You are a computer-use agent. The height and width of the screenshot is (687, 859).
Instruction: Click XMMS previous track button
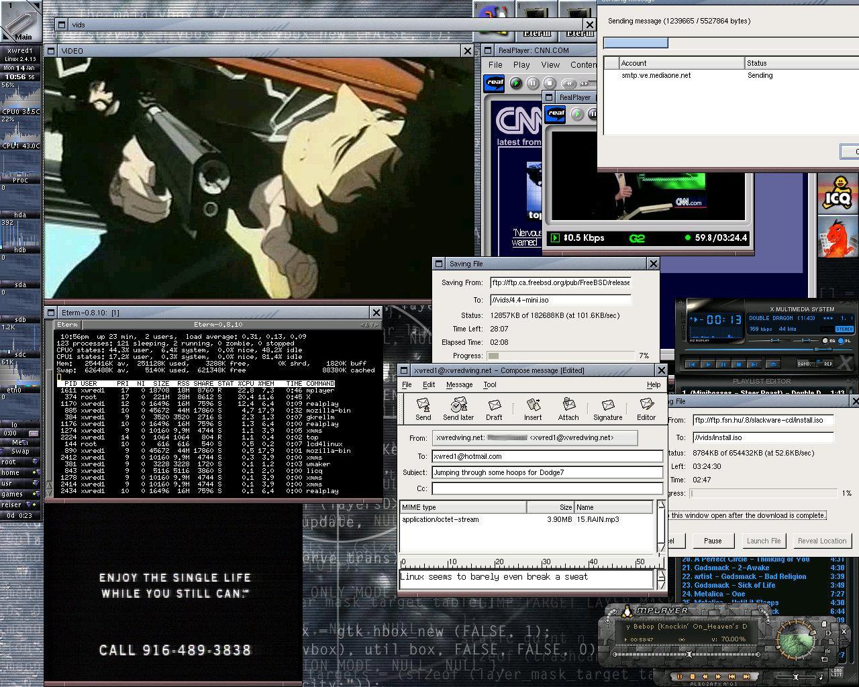click(692, 364)
